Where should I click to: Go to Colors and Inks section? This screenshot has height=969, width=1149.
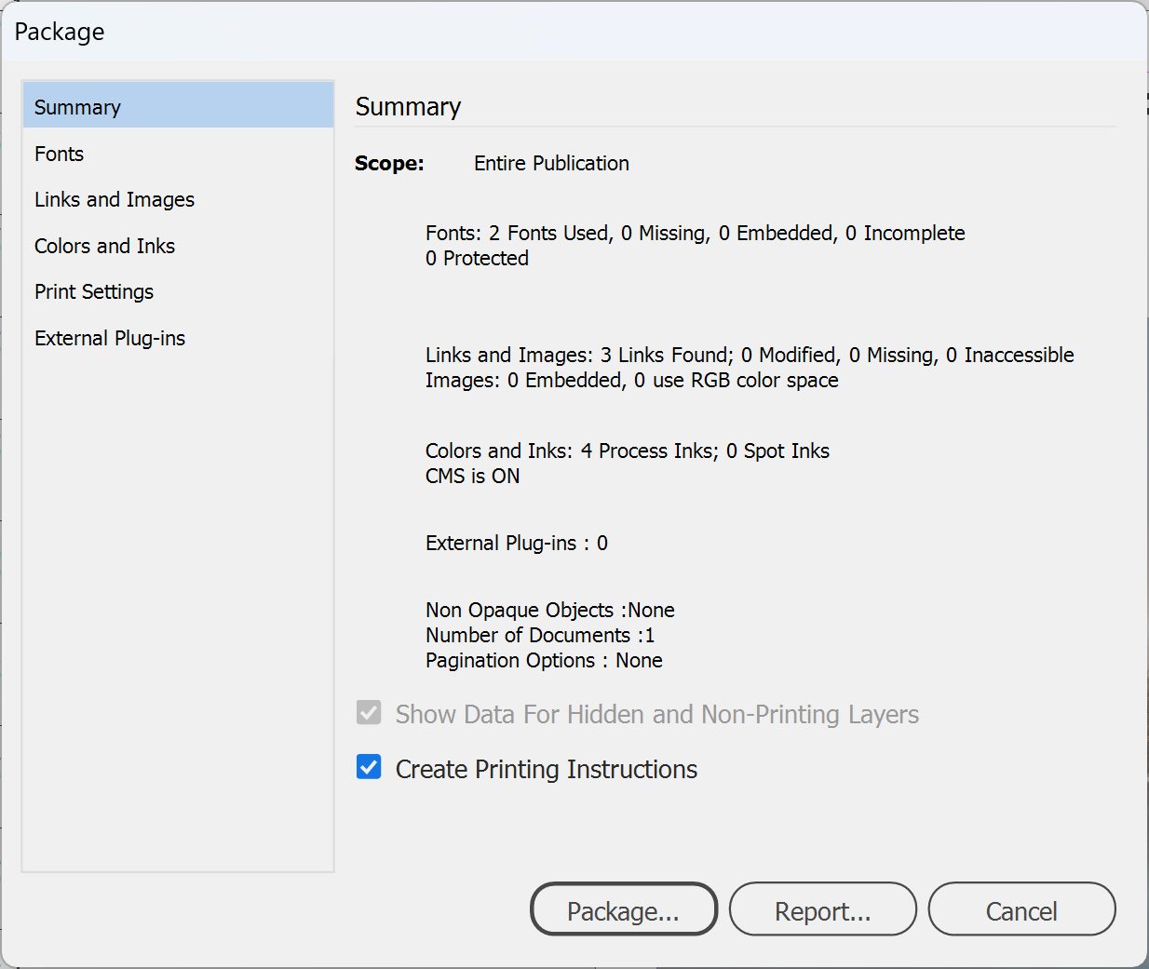point(178,246)
